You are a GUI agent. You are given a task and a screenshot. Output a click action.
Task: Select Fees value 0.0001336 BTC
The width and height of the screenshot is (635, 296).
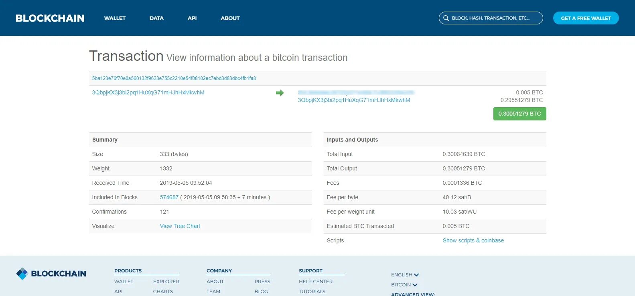point(462,183)
